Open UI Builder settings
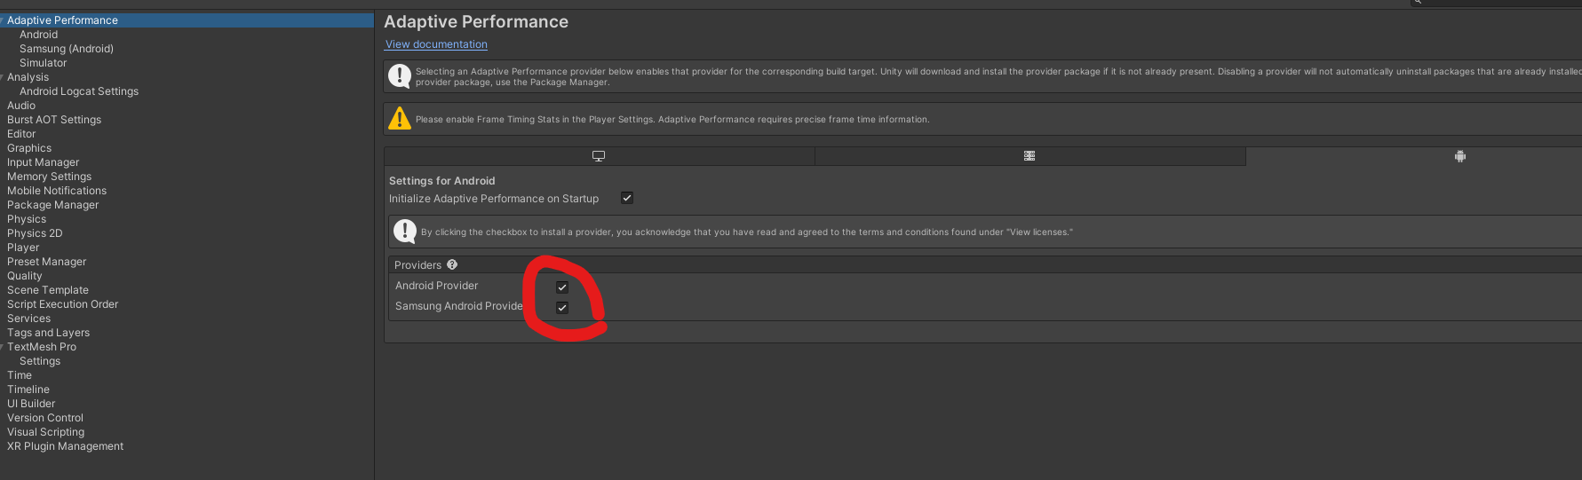This screenshot has height=480, width=1582. tap(31, 404)
